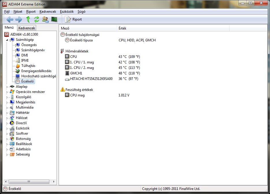The width and height of the screenshot is (270, 194).
Task: Click the Túlhajtás flame icon
Action: tap(18, 66)
